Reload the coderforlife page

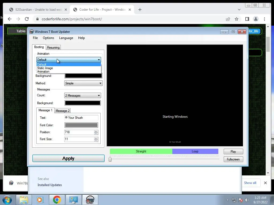pos(27,19)
